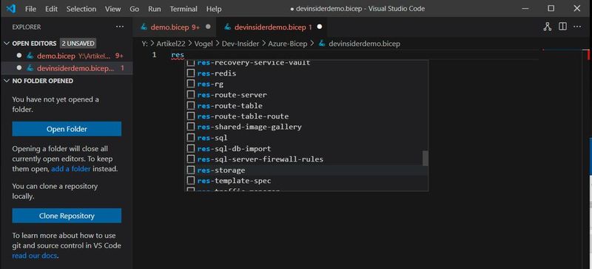Open Explorer more actions ellipsis
Screen dimensions: 592x269
pyautogui.click(x=120, y=27)
